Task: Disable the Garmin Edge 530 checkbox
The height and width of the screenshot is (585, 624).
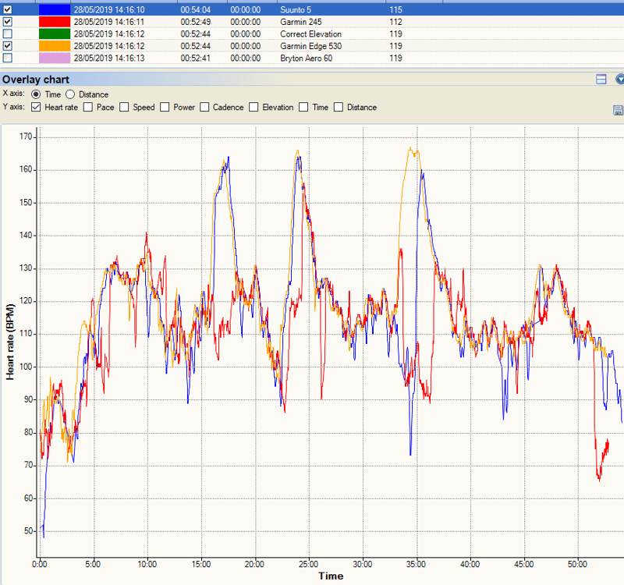Action: 8,46
